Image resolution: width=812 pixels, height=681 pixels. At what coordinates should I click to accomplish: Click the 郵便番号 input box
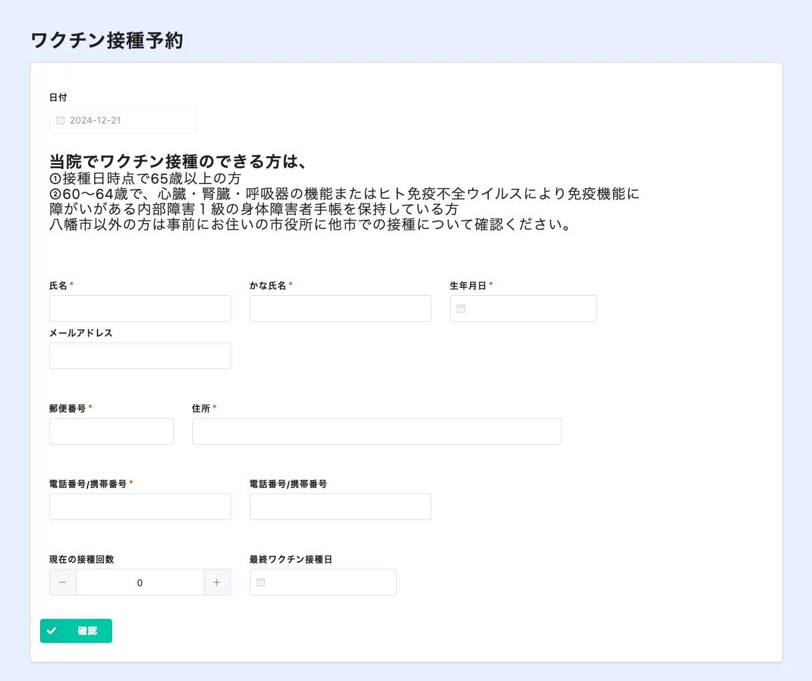click(x=111, y=431)
